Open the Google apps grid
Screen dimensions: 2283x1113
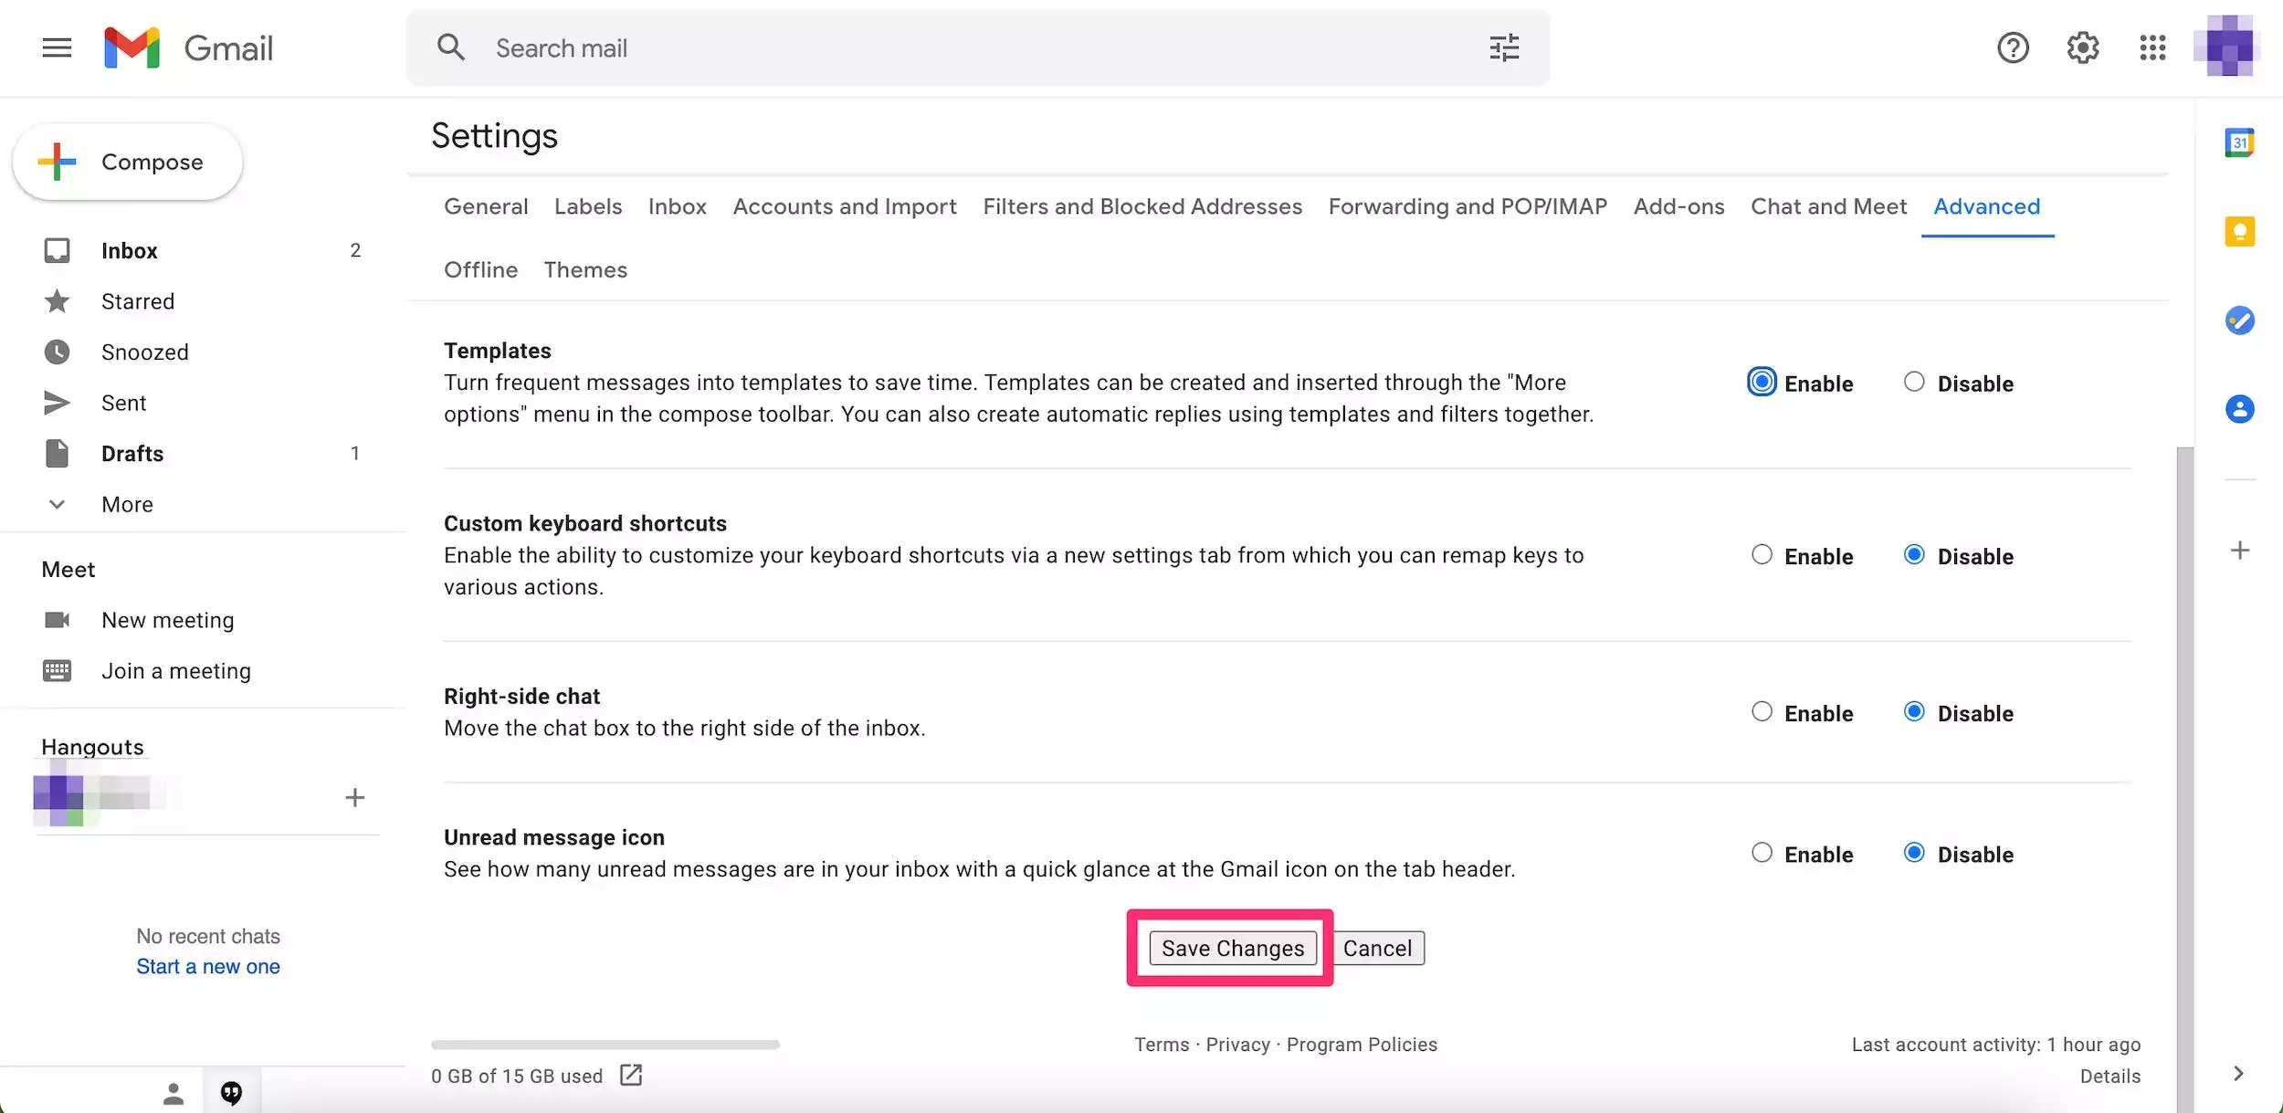2152,47
